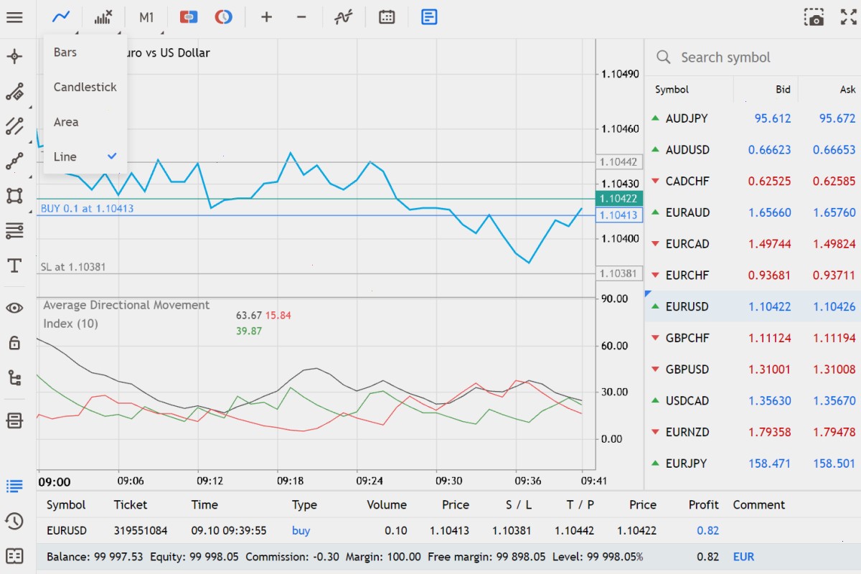Open the economic calendar icon
The width and height of the screenshot is (861, 574).
(387, 17)
